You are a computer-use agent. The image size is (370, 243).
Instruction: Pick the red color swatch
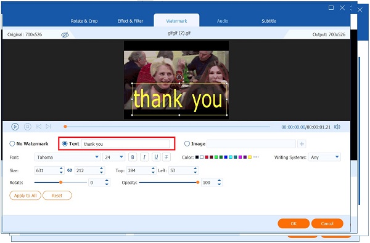[x=207, y=157]
